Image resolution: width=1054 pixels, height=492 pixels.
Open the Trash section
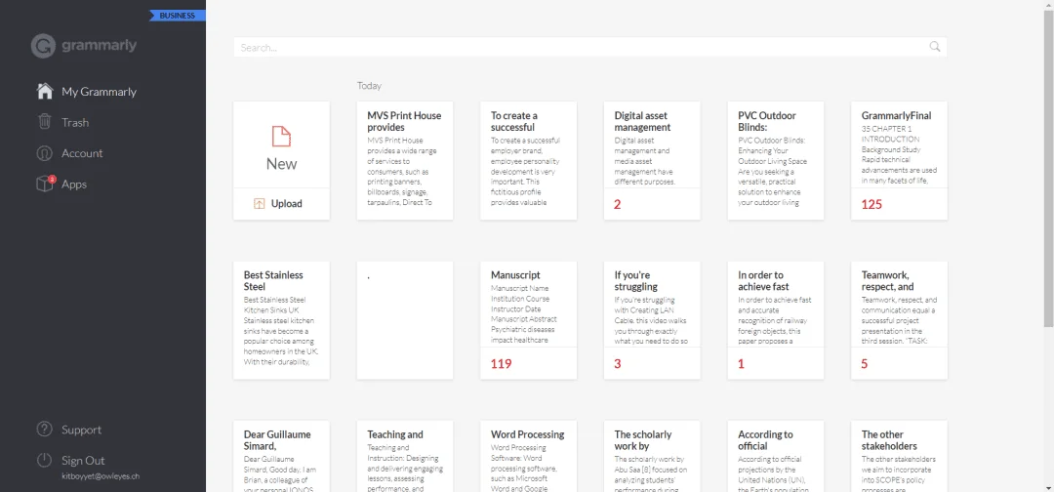[x=75, y=122]
